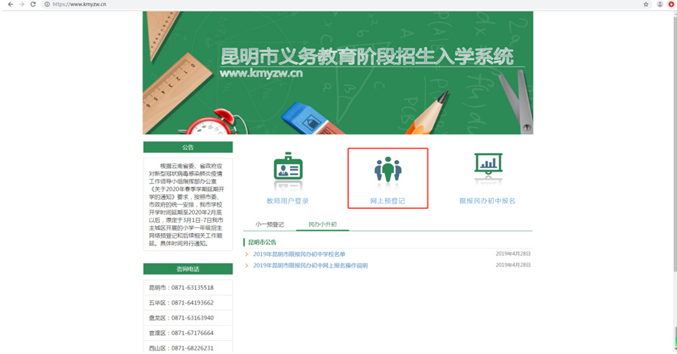The image size is (677, 354).
Task: Reload the page with refresh icon
Action: tap(33, 5)
